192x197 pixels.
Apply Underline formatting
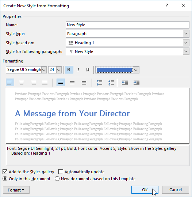click(88, 69)
